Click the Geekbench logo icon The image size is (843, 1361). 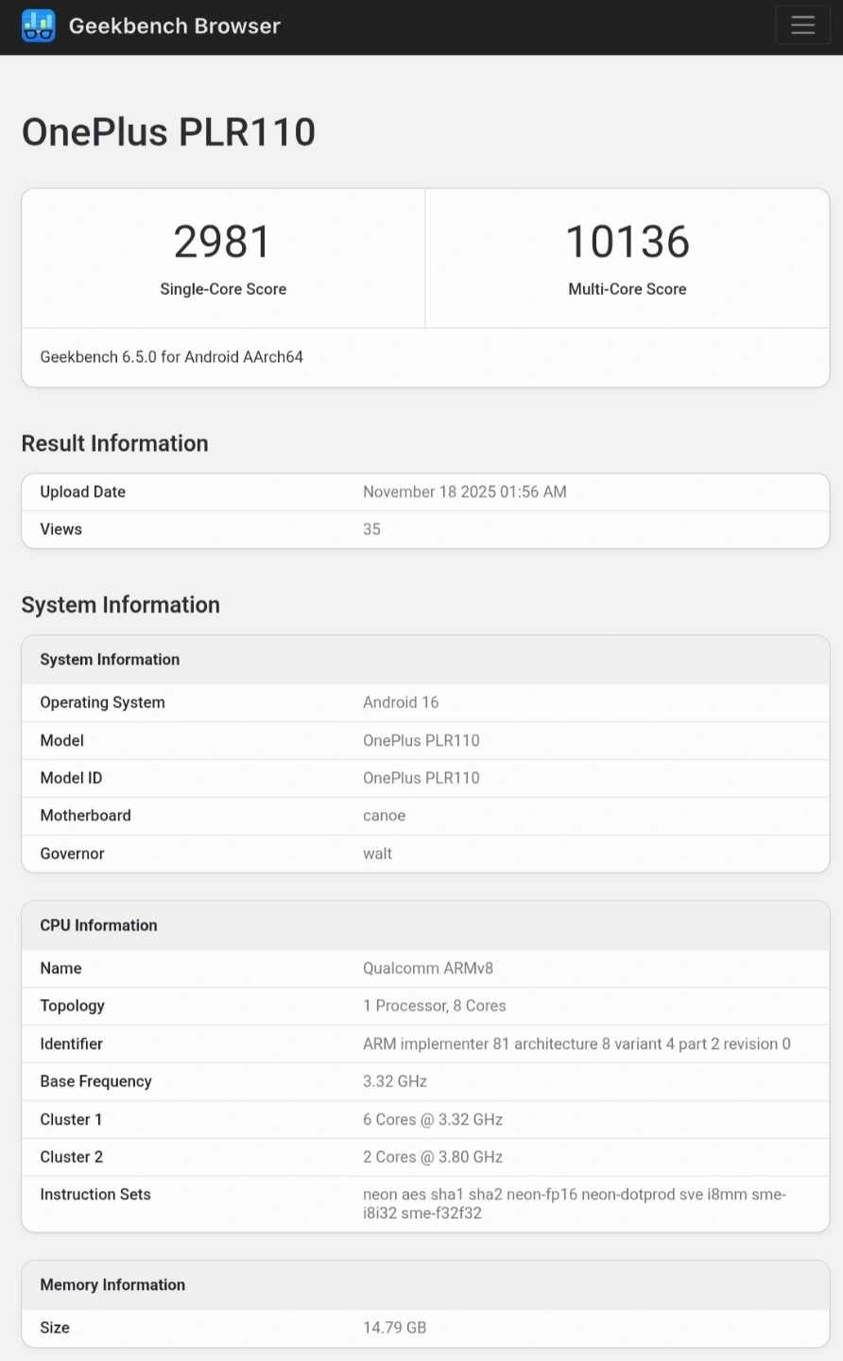tap(38, 26)
